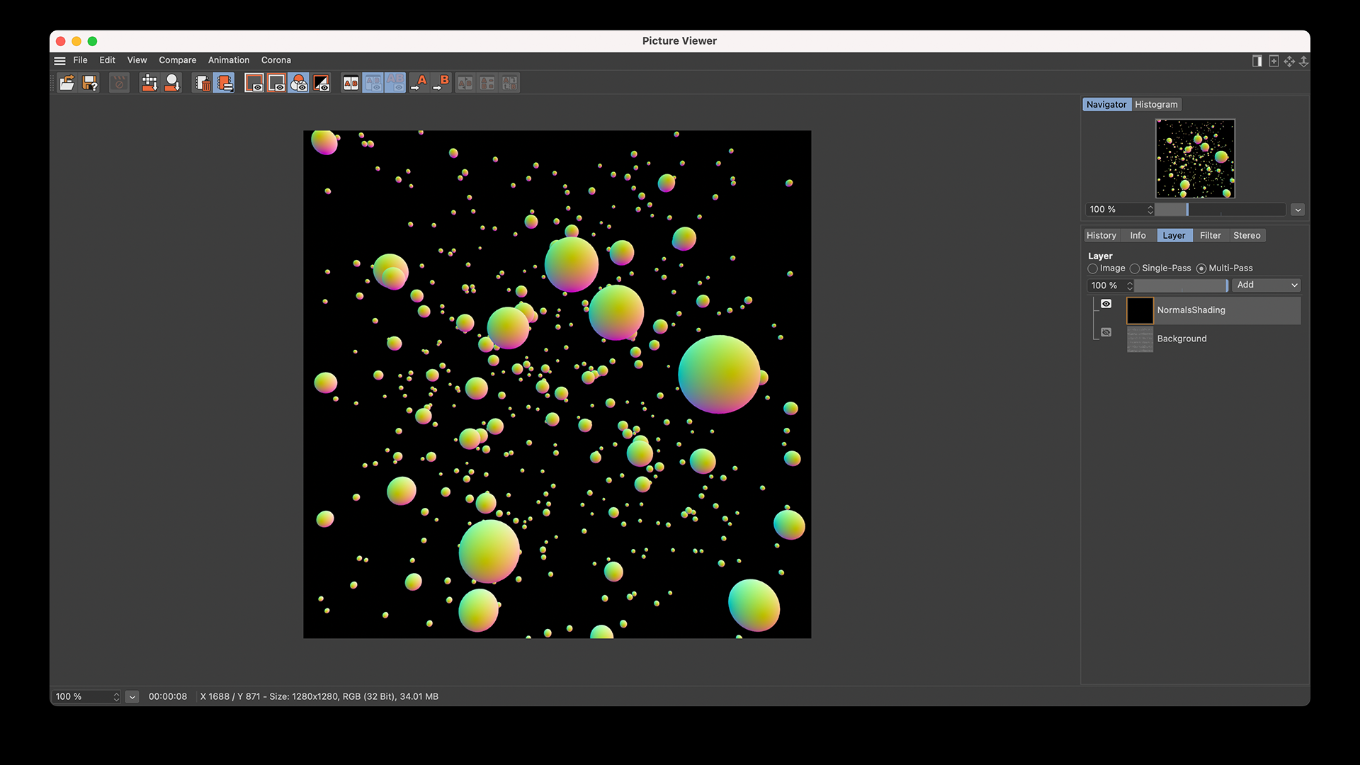Viewport: 1360px width, 765px height.
Task: Click the navigator zoom slider
Action: 1220,210
